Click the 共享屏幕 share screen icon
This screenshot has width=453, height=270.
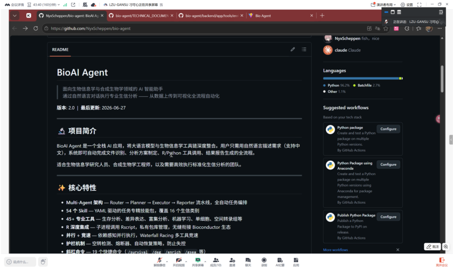pyautogui.click(x=198, y=262)
